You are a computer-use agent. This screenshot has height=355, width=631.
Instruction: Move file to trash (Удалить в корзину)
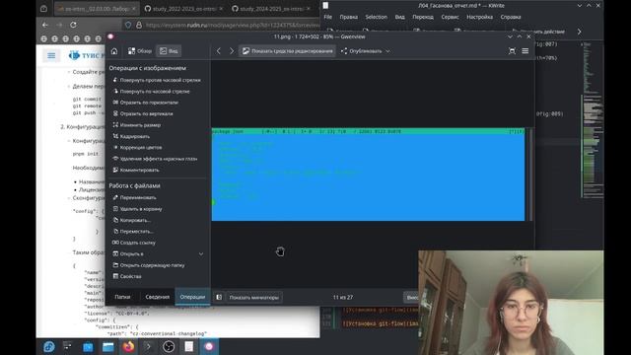[137, 209]
